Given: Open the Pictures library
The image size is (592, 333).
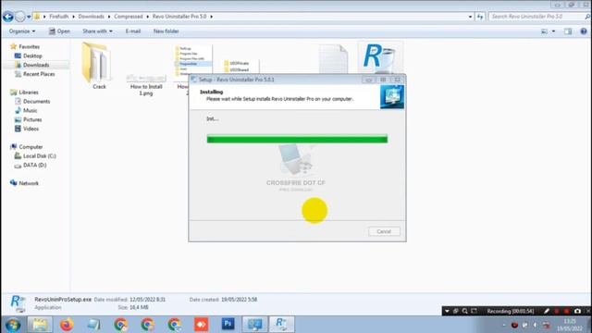Looking at the screenshot, I should pyautogui.click(x=32, y=119).
